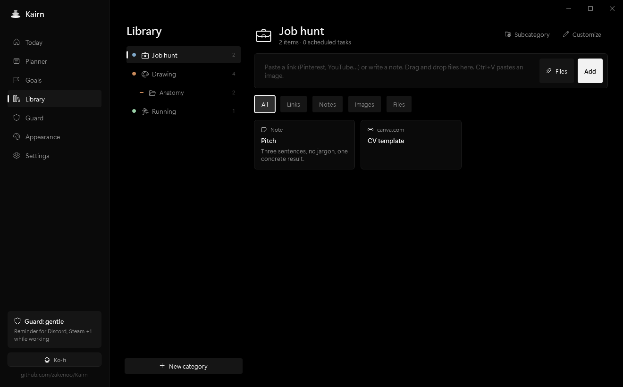Screen dimensions: 623x387
Task: Add a Subcategory to Job hunt
Action: tap(527, 34)
